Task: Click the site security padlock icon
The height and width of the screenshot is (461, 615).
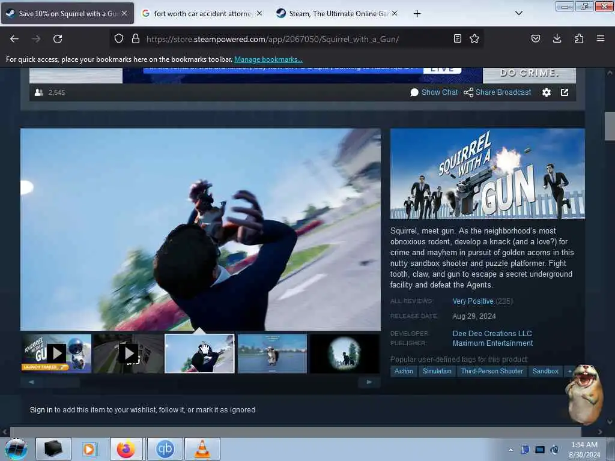Action: click(136, 38)
